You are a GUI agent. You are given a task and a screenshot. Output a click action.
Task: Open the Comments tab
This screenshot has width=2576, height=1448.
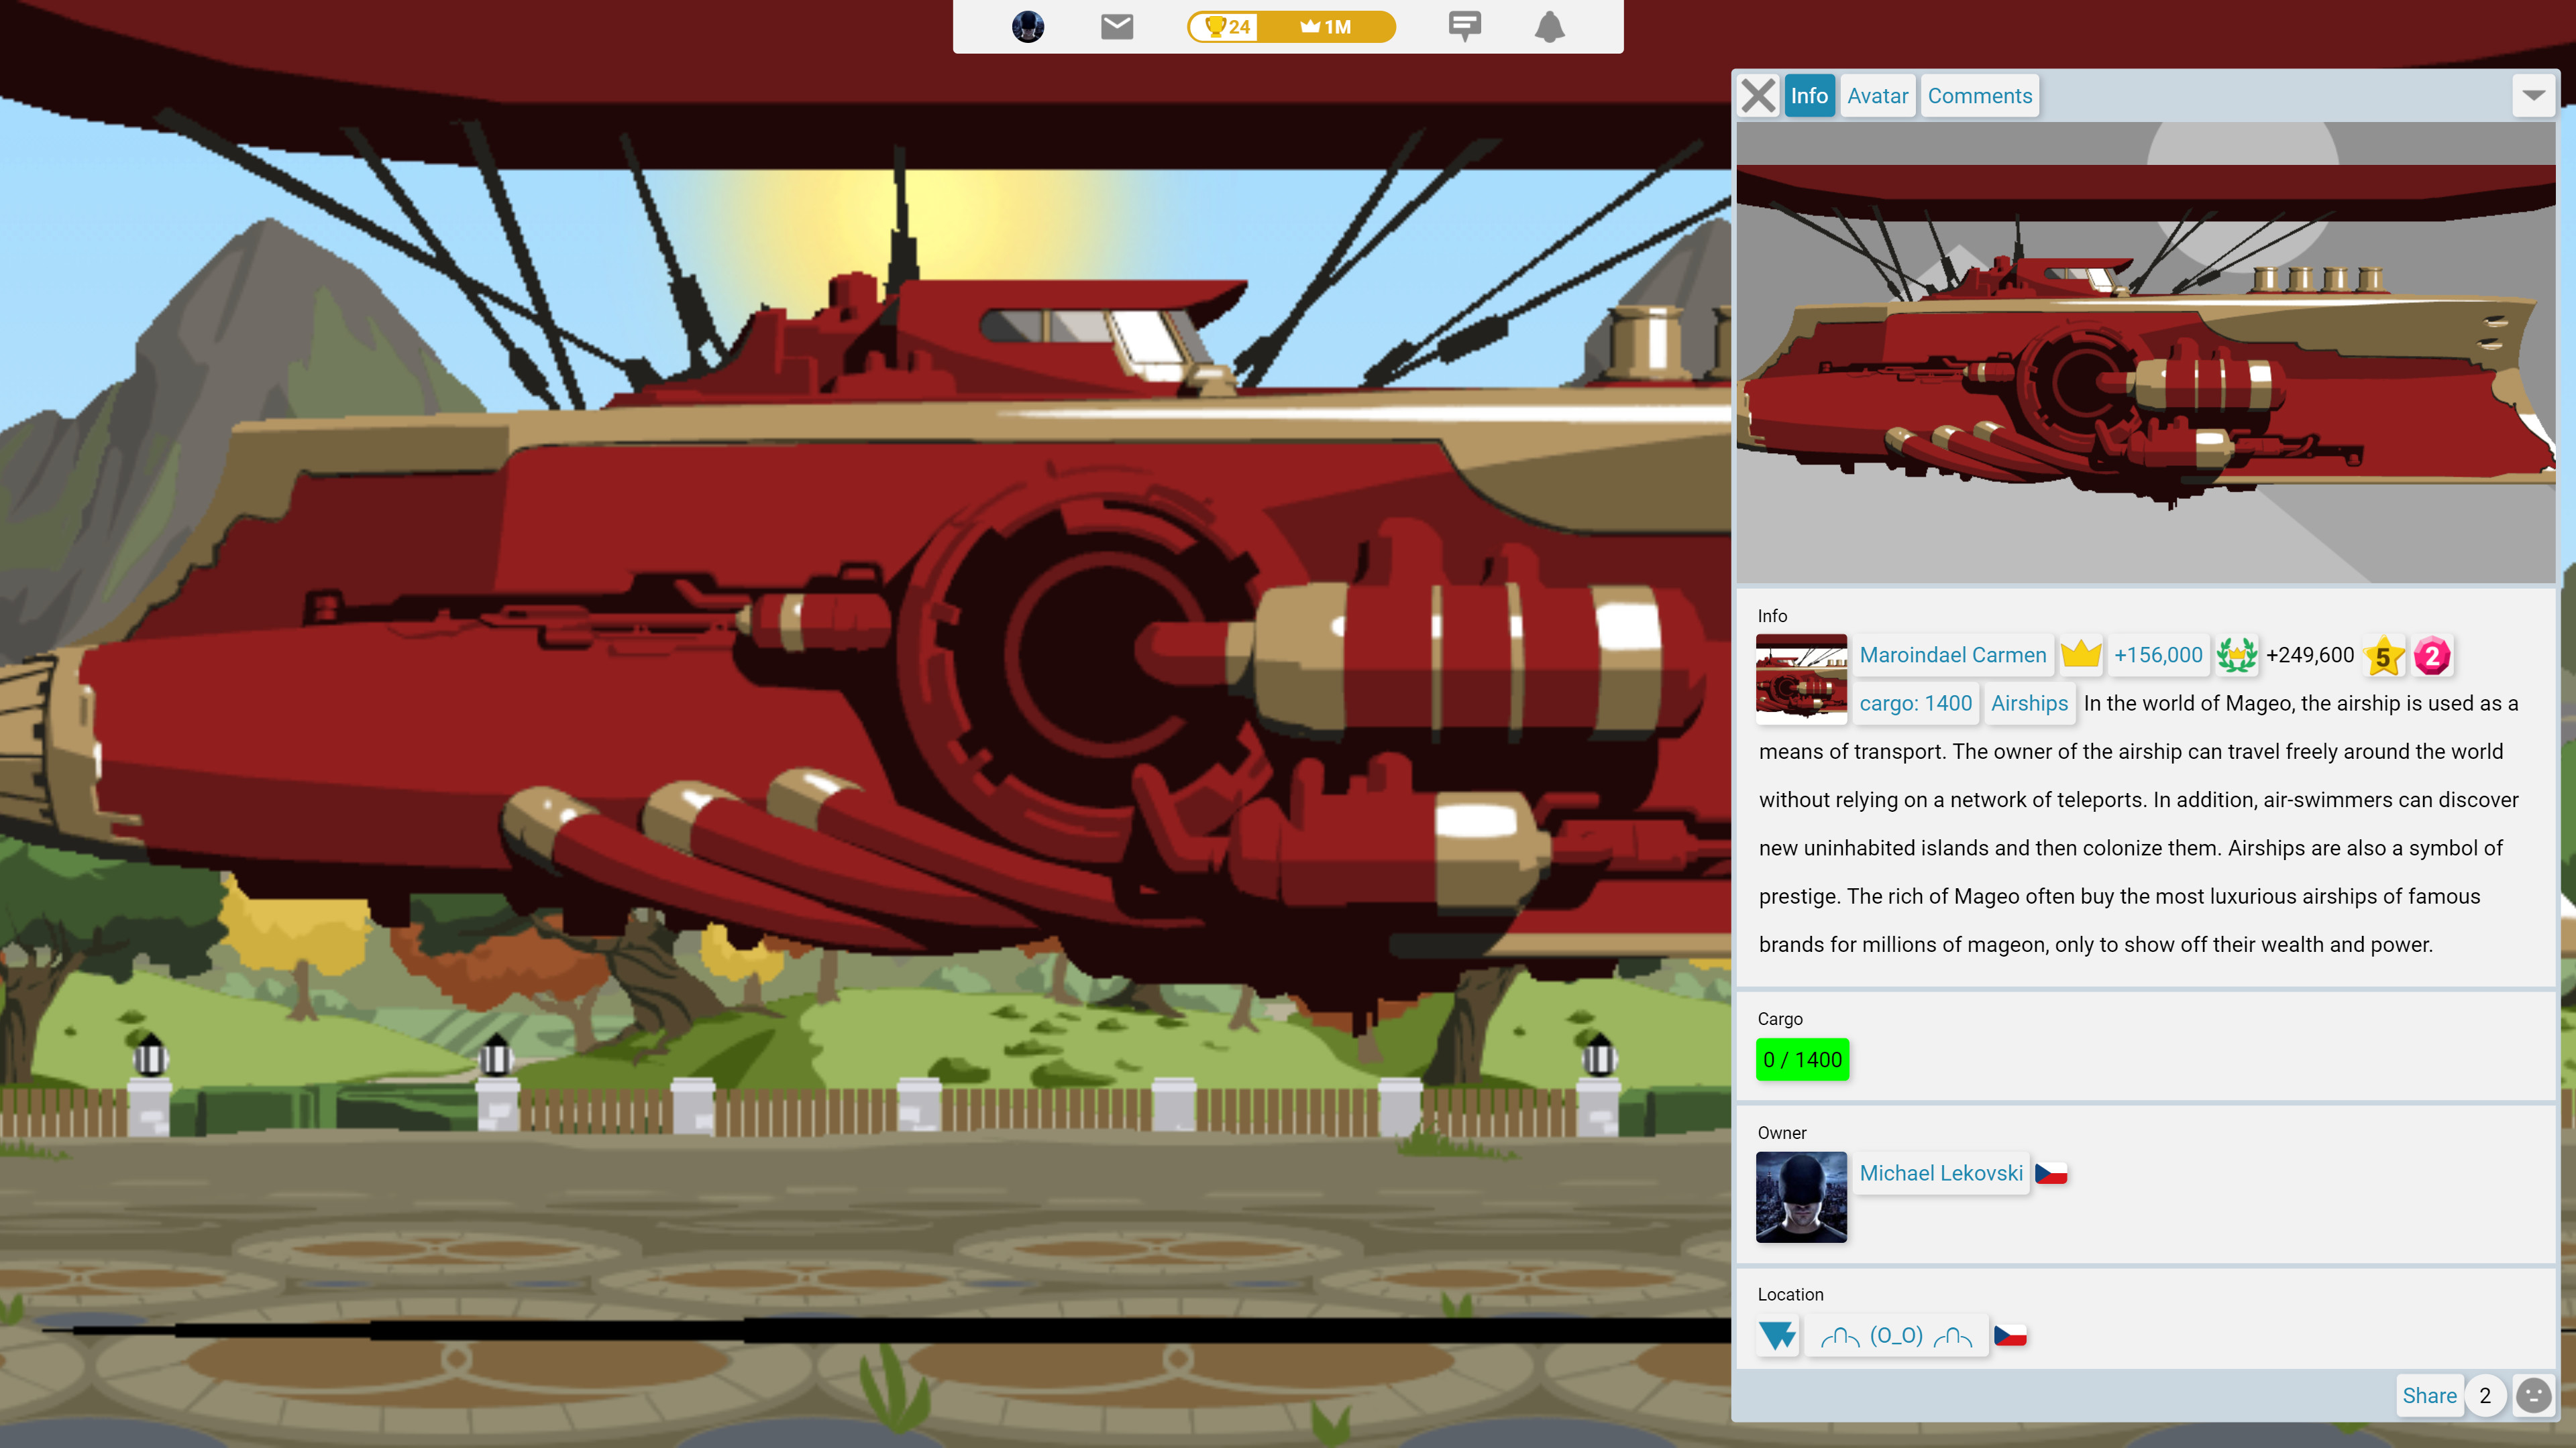pyautogui.click(x=1980, y=95)
